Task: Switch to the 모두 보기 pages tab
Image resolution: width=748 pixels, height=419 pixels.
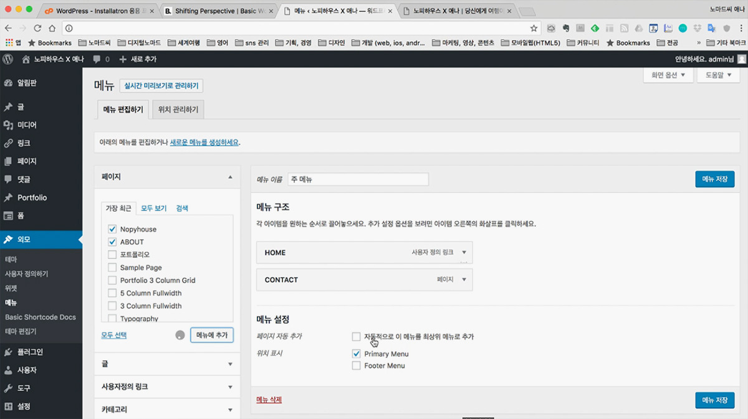Action: [153, 208]
